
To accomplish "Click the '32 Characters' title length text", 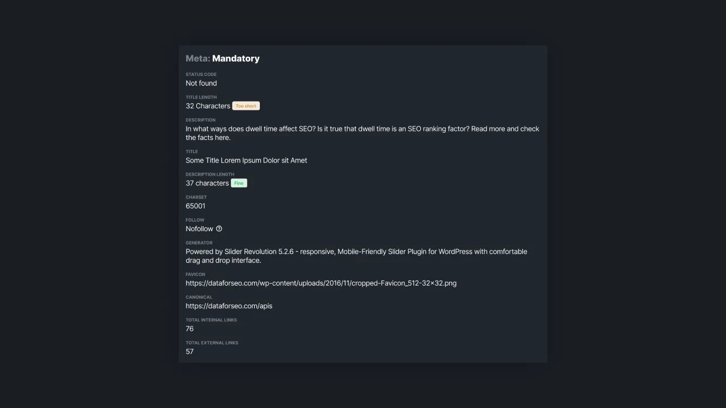I will point(208,106).
